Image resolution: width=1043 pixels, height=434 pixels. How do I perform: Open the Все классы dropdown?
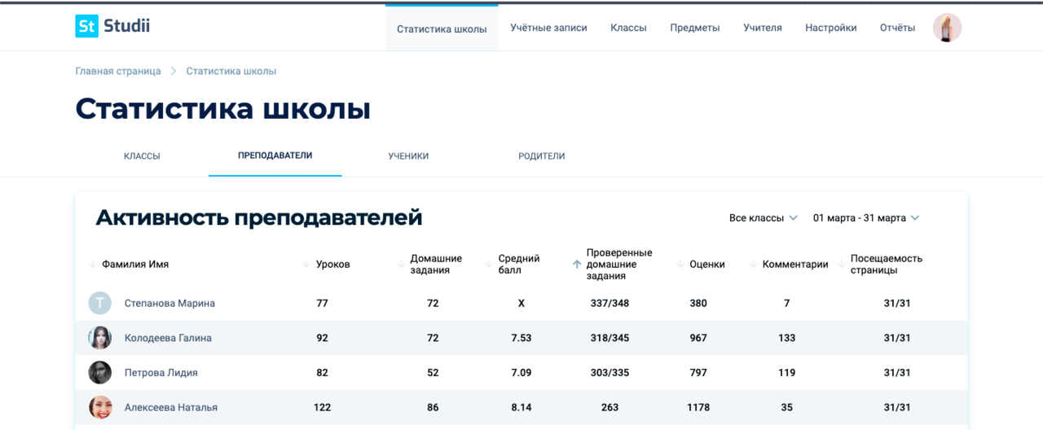coord(764,218)
